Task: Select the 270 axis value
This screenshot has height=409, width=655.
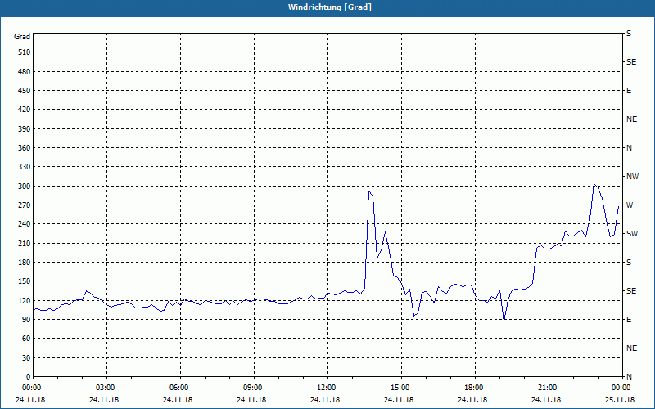Action: (x=25, y=205)
